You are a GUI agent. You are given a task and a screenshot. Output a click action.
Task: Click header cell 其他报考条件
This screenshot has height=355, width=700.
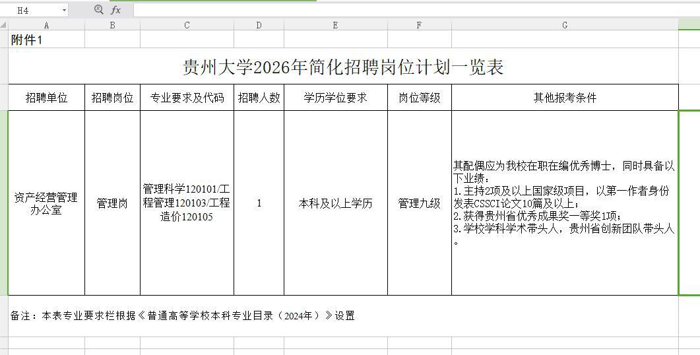tap(565, 98)
